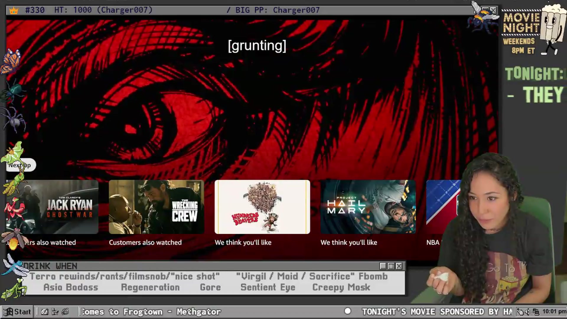Click 'Customers also watched' under Wrecking Crew
The image size is (567, 319).
[145, 242]
